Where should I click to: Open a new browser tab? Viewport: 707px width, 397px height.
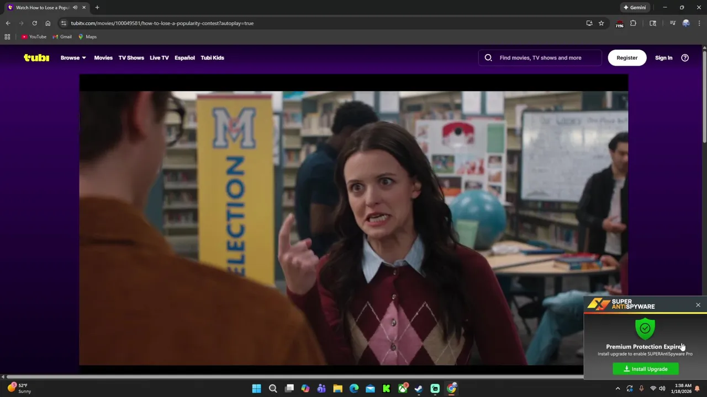(x=97, y=8)
